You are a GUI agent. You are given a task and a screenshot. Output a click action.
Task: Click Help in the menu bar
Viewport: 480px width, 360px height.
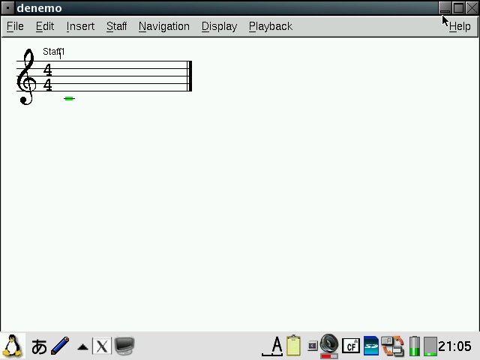pos(459,26)
